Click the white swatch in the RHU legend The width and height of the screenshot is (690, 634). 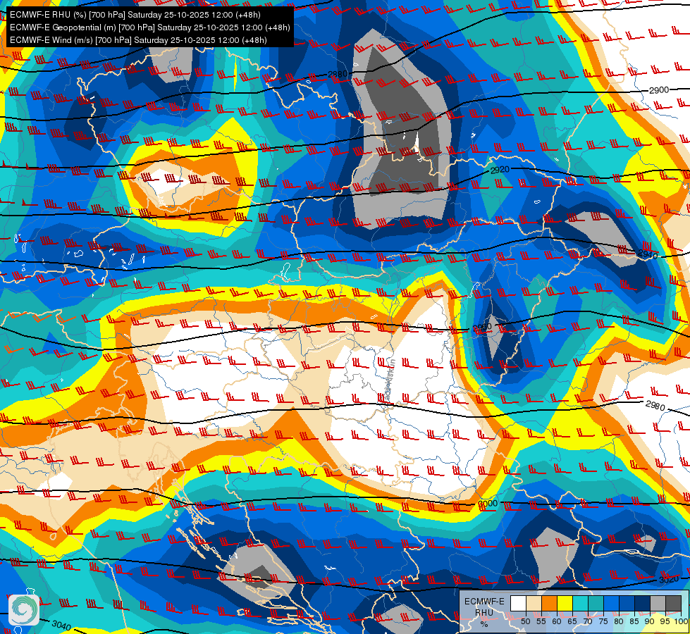518,604
